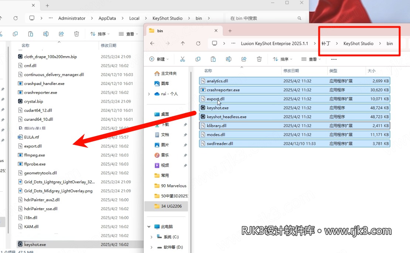410x253 pixels.
Task: Click the Cut icon in front window toolbar
Action: click(182, 59)
